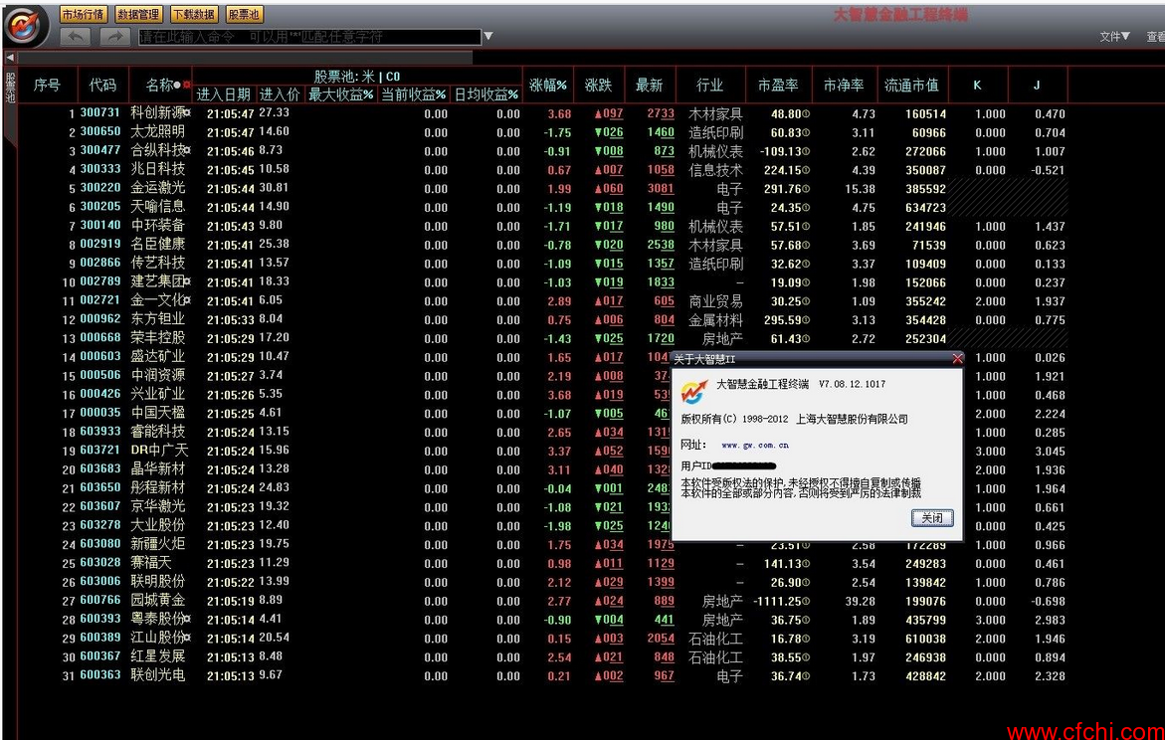The width and height of the screenshot is (1165, 740).
Task: Sort by 最新 column header
Action: 649,85
